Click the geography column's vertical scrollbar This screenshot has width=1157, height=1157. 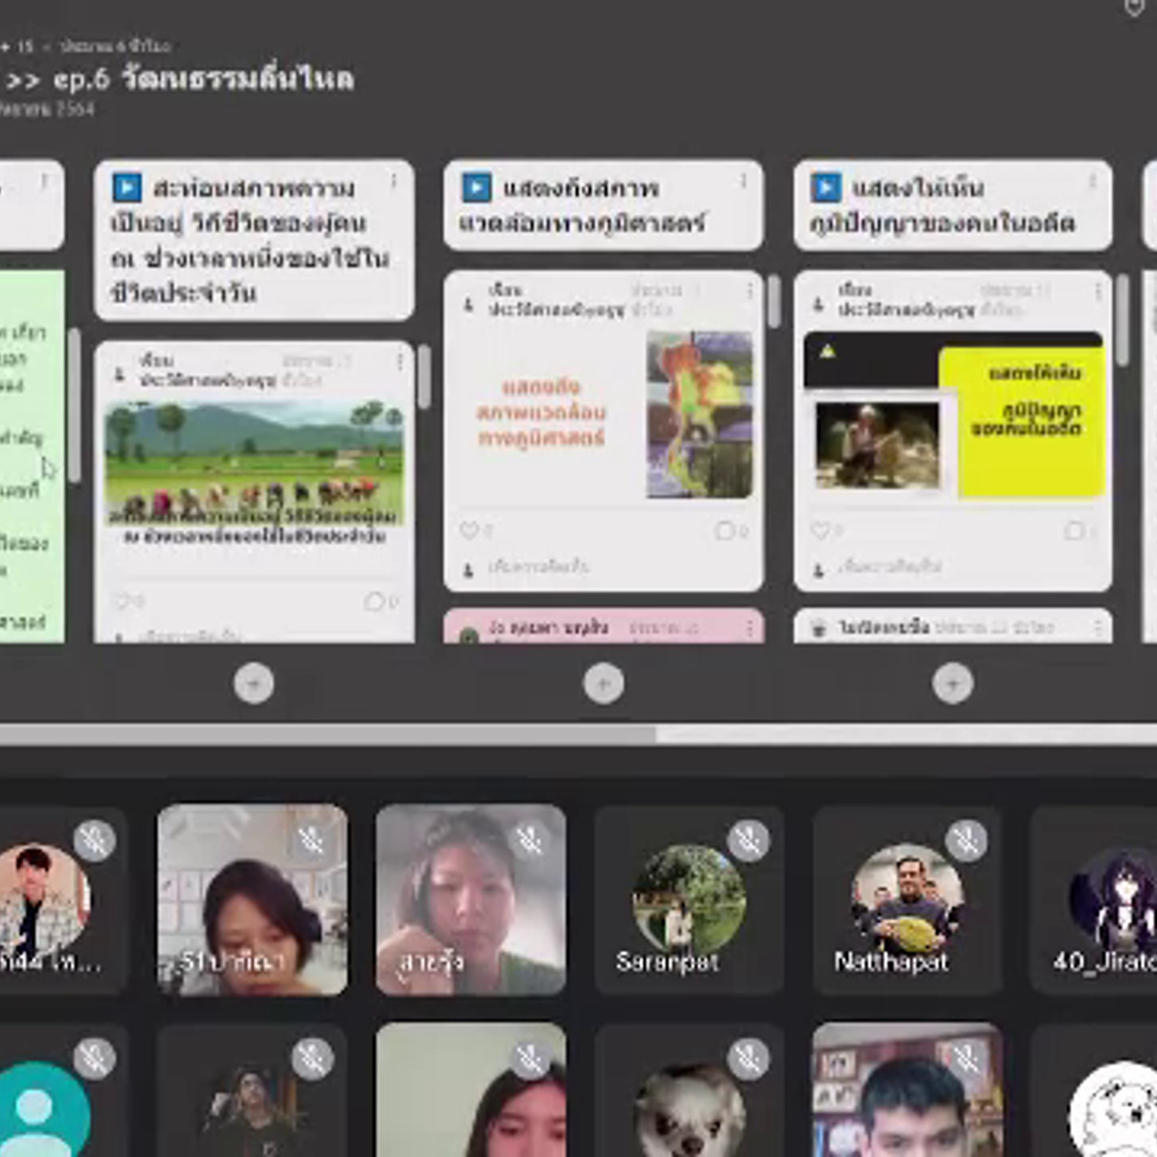(774, 302)
